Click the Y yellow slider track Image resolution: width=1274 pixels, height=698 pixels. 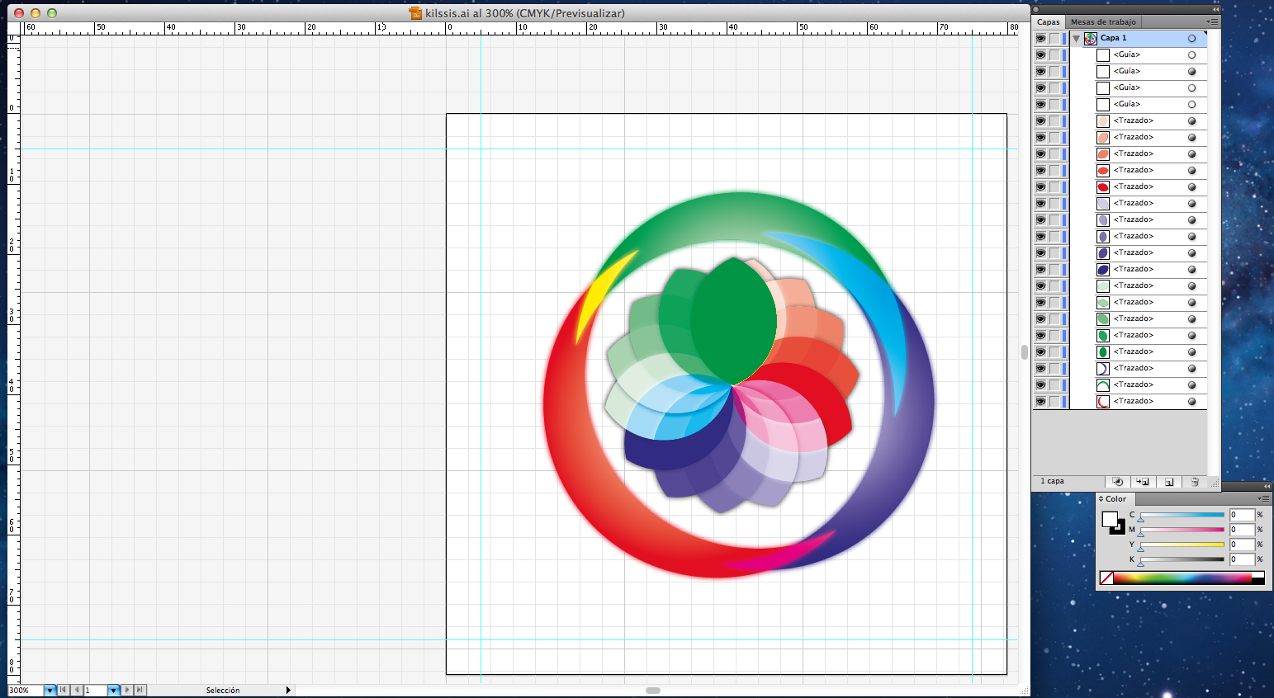tap(1182, 545)
